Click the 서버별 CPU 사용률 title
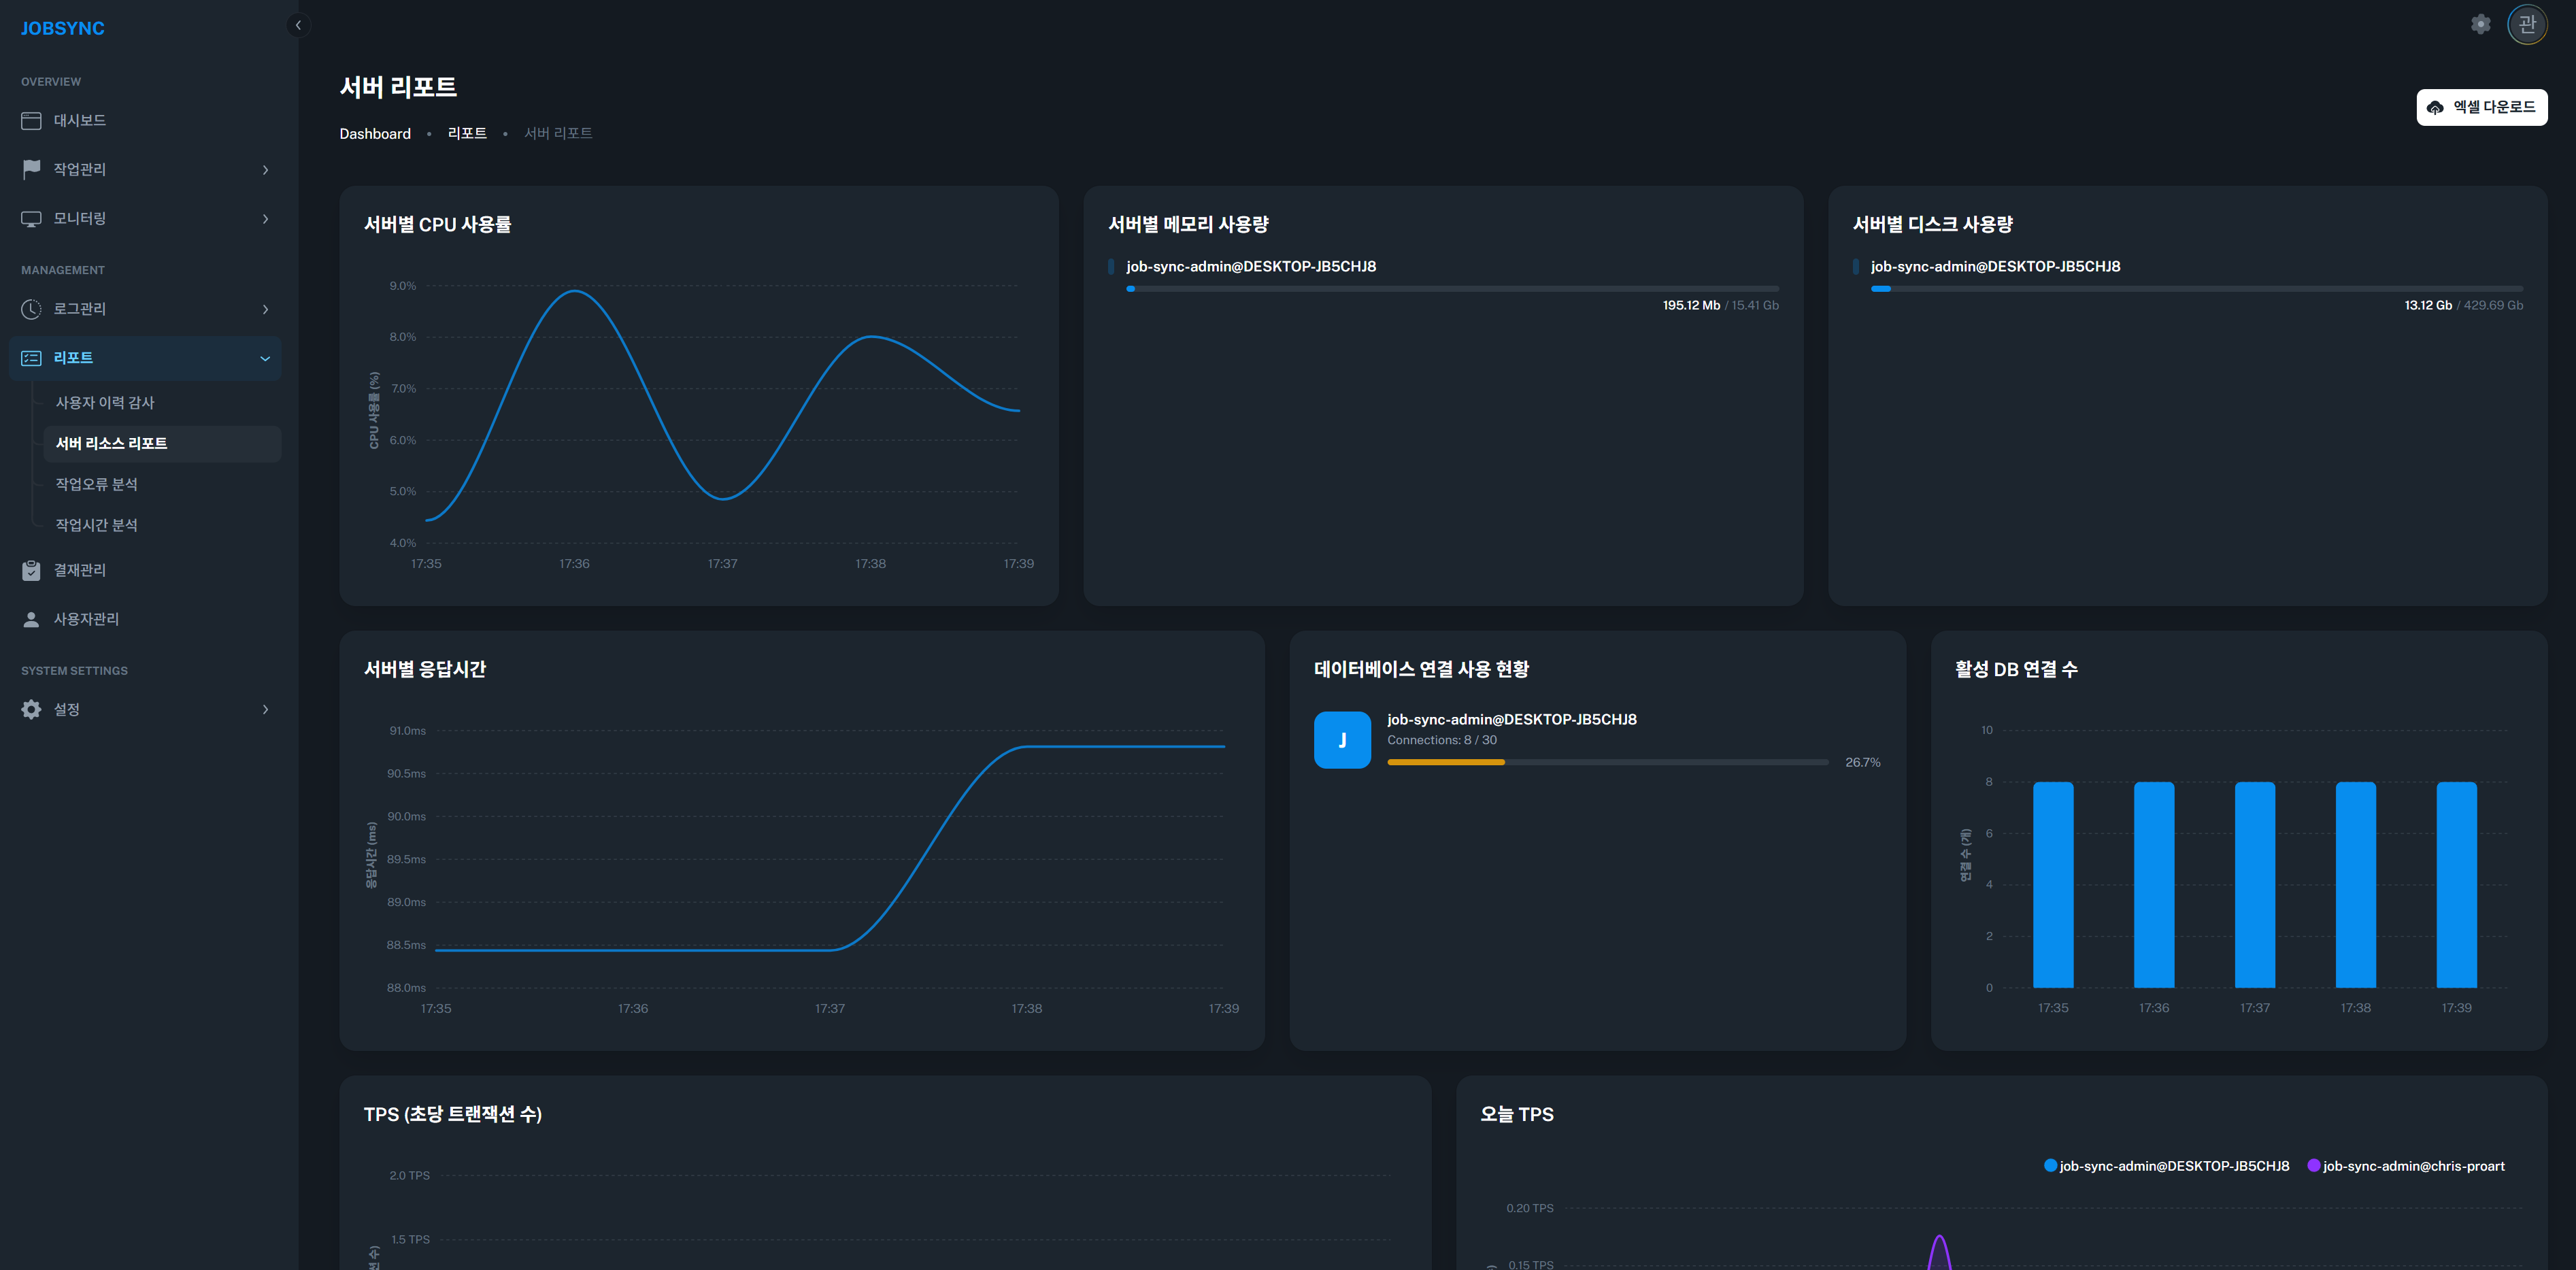Screen dimensions: 2576x1270 point(437,225)
